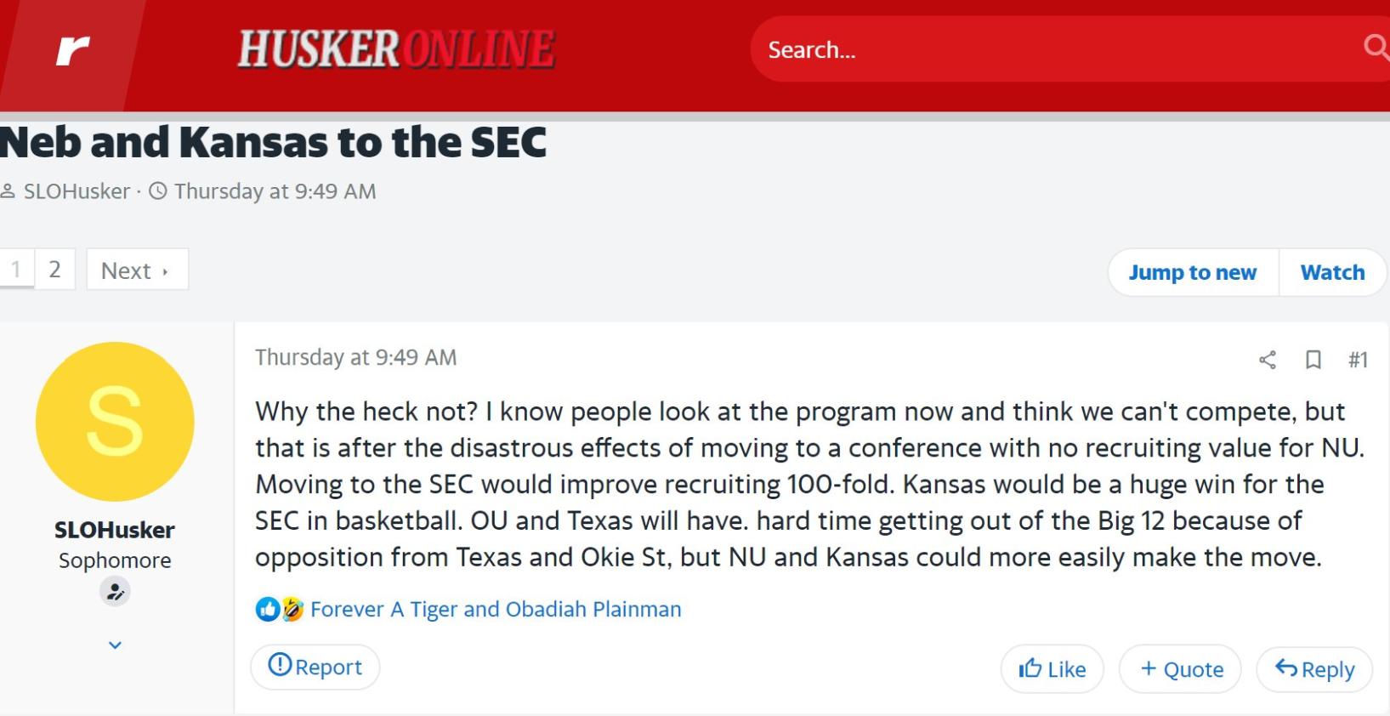Click the HuskerOnline site logo
Screen dimensions: 1390x716
396,48
